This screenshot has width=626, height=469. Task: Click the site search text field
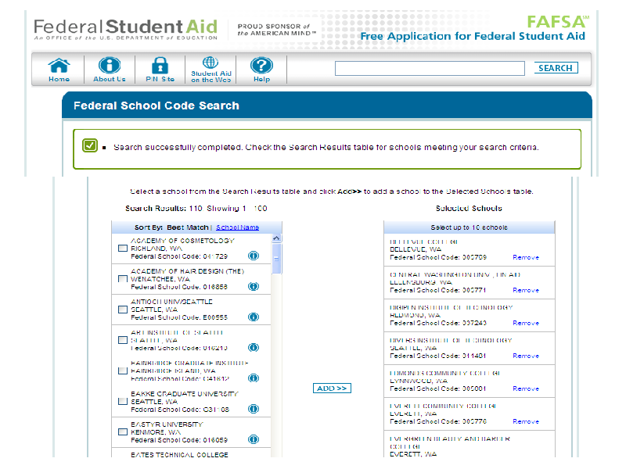click(430, 68)
